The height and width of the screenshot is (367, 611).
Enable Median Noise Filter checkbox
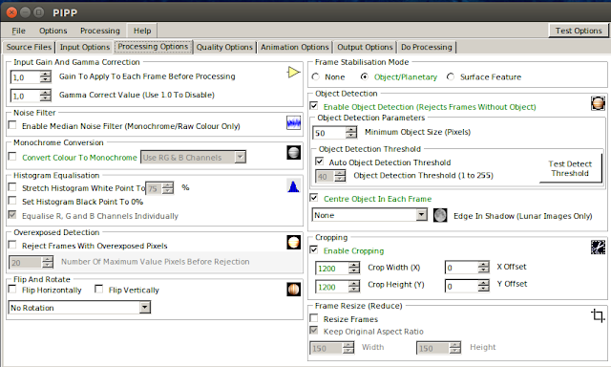[x=12, y=125]
